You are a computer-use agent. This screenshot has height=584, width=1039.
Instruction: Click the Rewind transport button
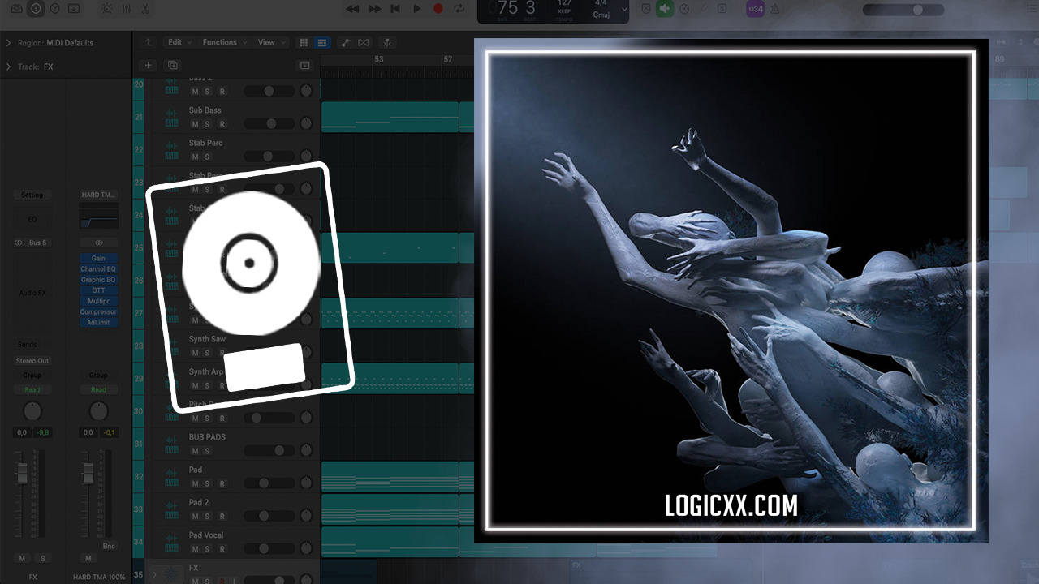pos(352,9)
